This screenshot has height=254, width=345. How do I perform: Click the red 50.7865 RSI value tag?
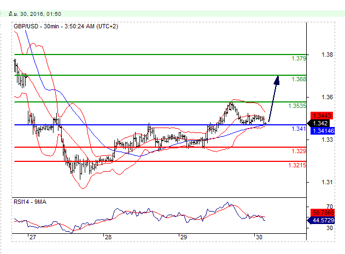pos(323,213)
